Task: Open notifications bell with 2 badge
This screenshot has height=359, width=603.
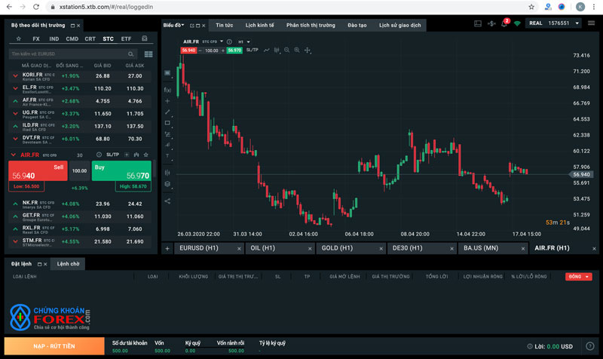Action: click(x=504, y=23)
